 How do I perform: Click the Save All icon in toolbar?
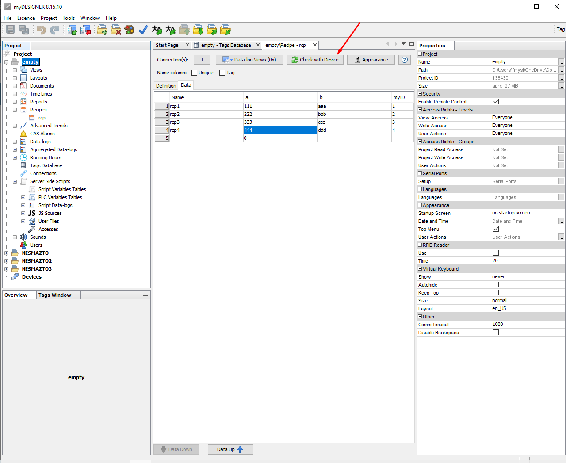tap(24, 30)
